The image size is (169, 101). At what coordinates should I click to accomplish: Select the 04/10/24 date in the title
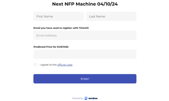(x=107, y=4)
